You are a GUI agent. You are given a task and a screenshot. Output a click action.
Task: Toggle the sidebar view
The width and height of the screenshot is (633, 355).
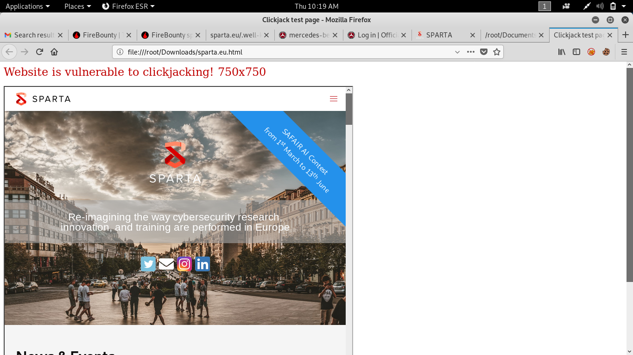click(576, 52)
